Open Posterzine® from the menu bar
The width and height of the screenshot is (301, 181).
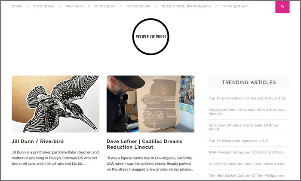138,6
